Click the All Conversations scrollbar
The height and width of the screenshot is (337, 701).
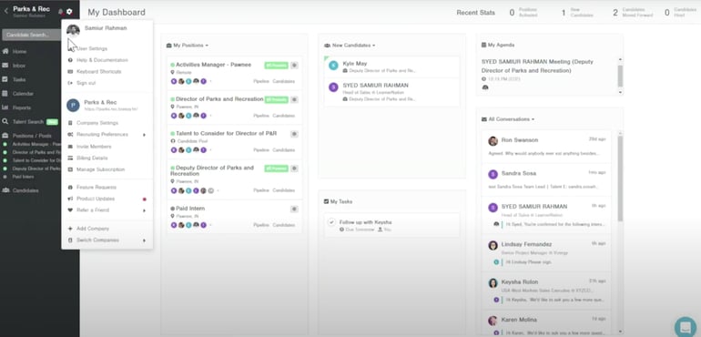tap(620, 179)
